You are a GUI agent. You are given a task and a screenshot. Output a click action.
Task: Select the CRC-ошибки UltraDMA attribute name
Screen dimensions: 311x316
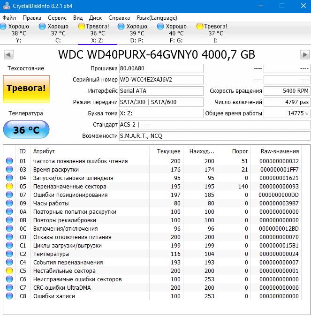pyautogui.click(x=62, y=288)
